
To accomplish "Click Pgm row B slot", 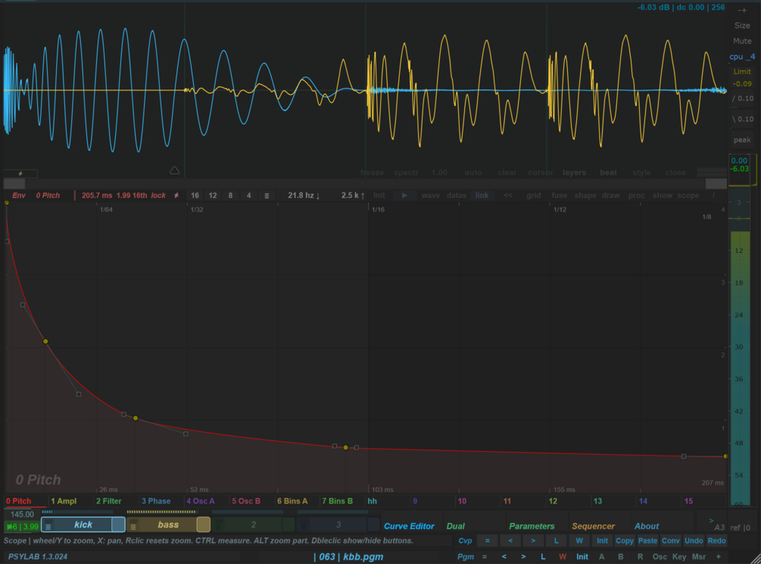I will [620, 556].
